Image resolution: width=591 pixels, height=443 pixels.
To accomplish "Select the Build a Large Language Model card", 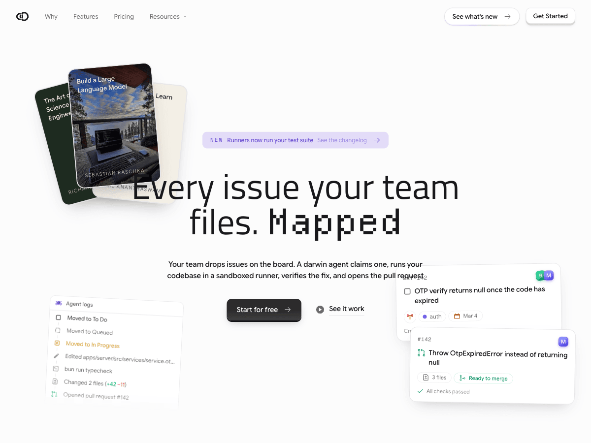I will pos(114,126).
